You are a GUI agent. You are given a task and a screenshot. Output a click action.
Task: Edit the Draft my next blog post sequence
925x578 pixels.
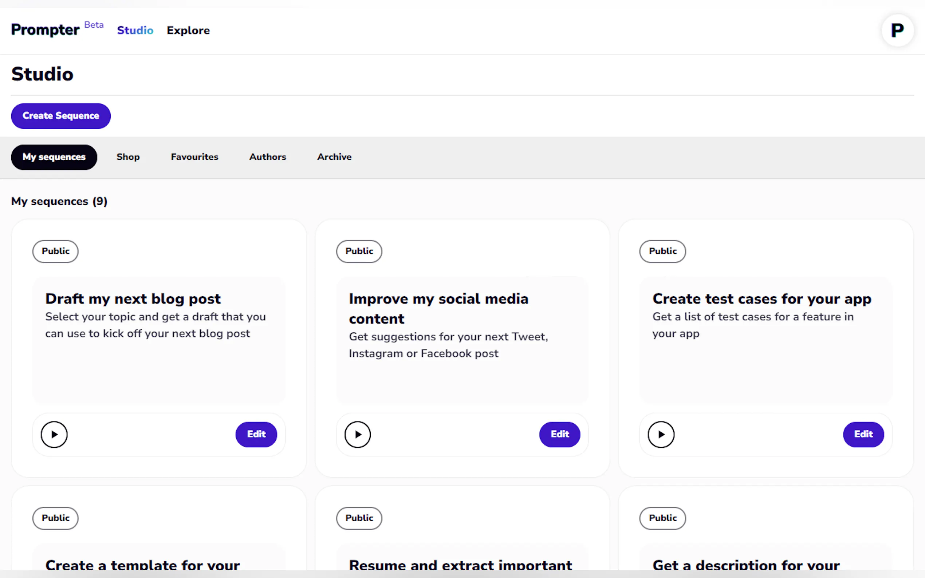(256, 434)
